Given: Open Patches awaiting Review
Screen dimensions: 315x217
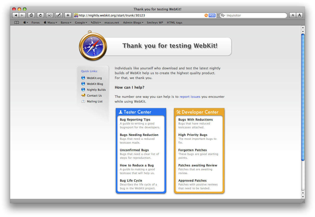Looking at the screenshot, I should (x=198, y=165).
